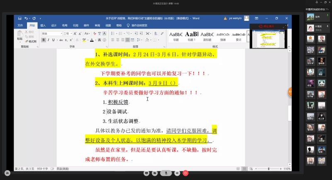Screen dimensions: 332x180
Task: Switch to the 引用 ribbon tab
Action: point(76,25)
